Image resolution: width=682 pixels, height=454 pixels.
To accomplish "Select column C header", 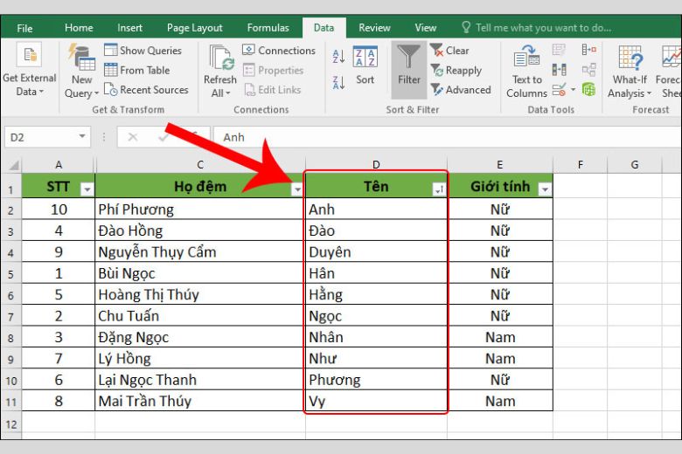I will point(200,165).
